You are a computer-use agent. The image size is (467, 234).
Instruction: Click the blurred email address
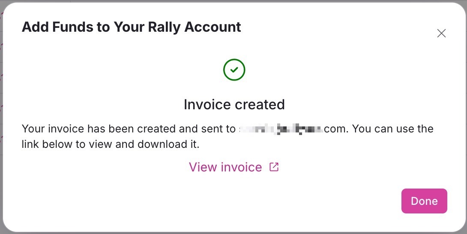(280, 129)
